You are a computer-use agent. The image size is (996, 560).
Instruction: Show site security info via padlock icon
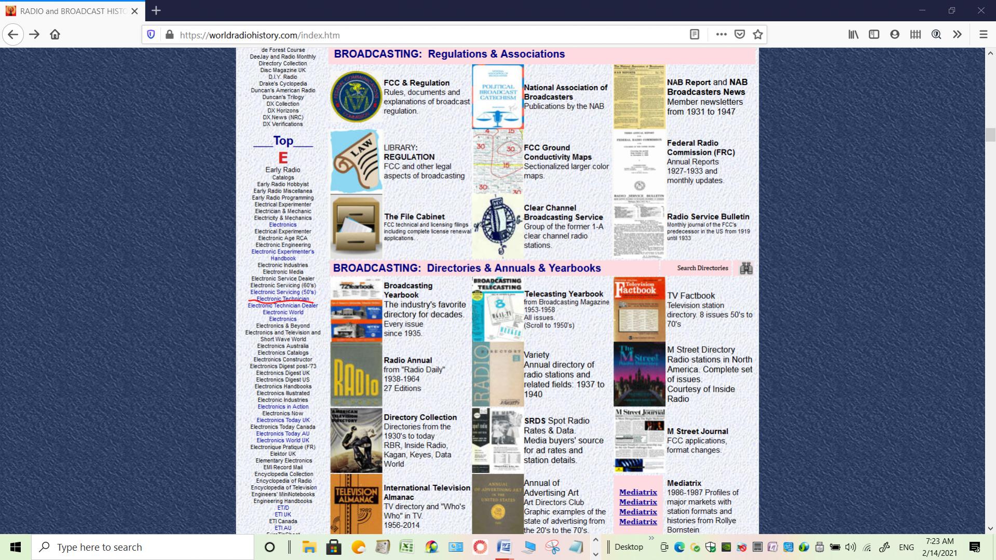click(169, 35)
